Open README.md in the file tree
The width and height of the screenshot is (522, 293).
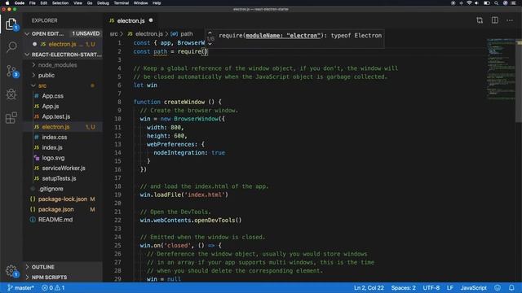click(x=55, y=219)
